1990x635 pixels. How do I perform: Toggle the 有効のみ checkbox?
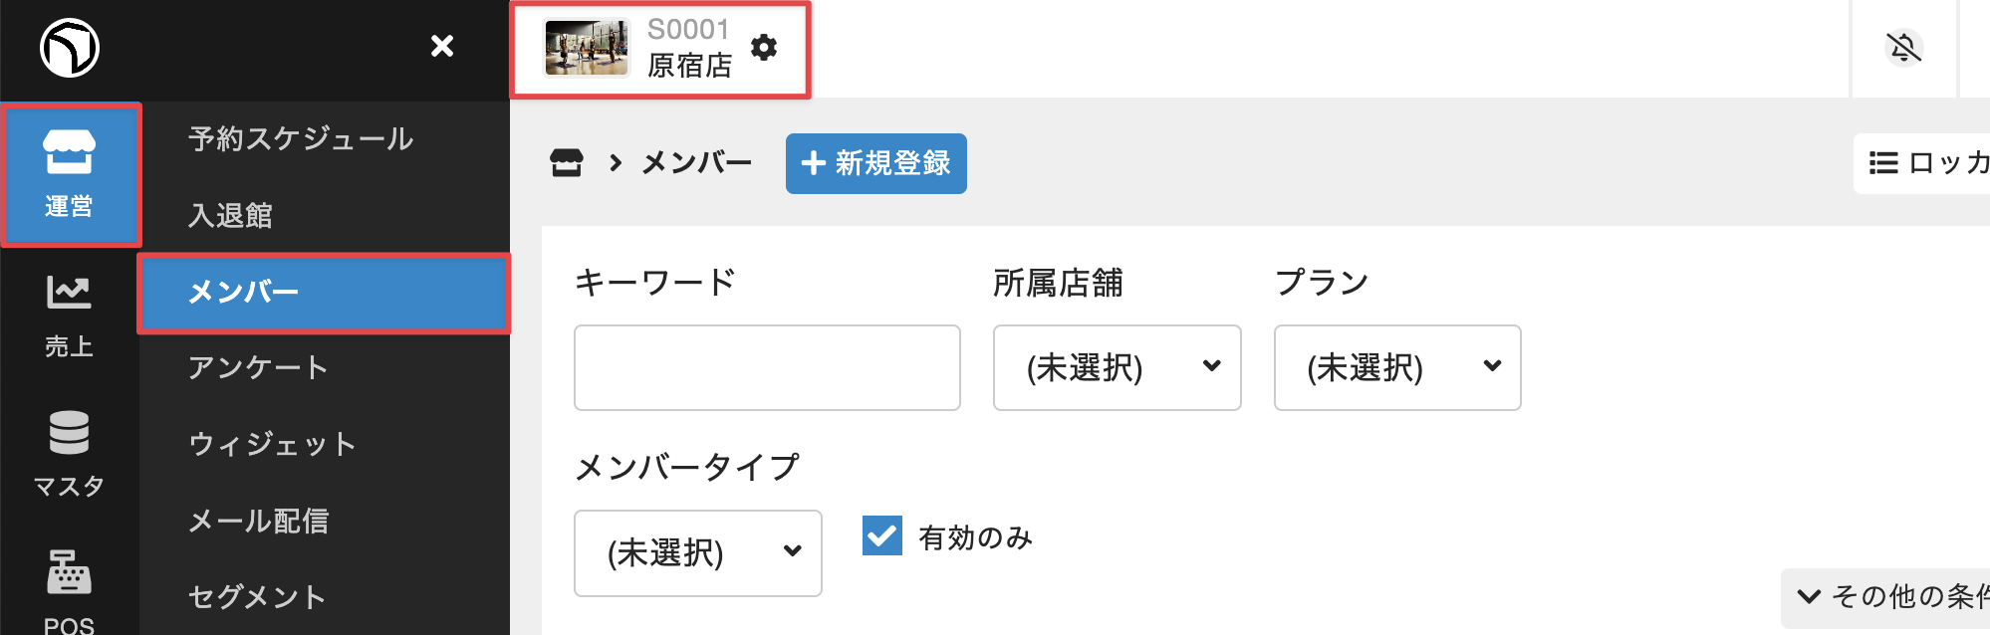[882, 535]
